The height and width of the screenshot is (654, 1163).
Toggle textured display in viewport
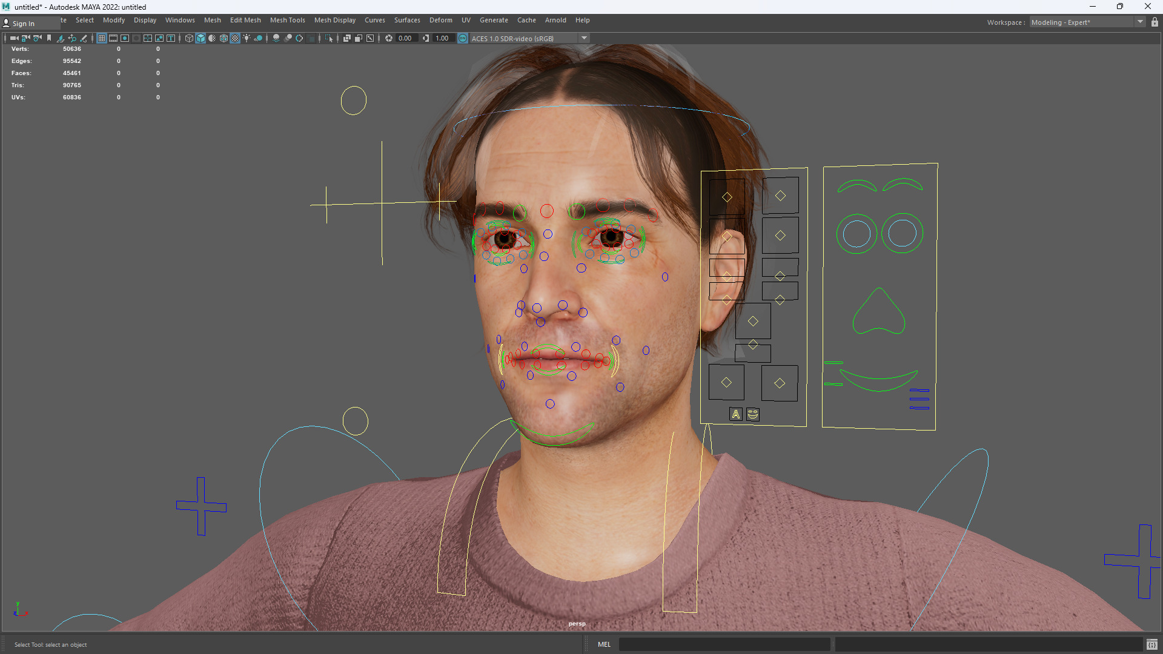[235, 38]
